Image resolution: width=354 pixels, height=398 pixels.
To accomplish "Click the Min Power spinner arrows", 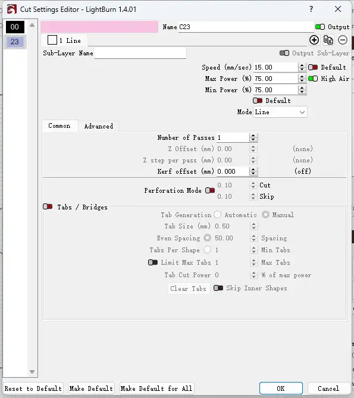I will (302, 90).
